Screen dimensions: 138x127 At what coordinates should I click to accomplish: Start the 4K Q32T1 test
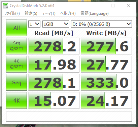tap(16, 64)
